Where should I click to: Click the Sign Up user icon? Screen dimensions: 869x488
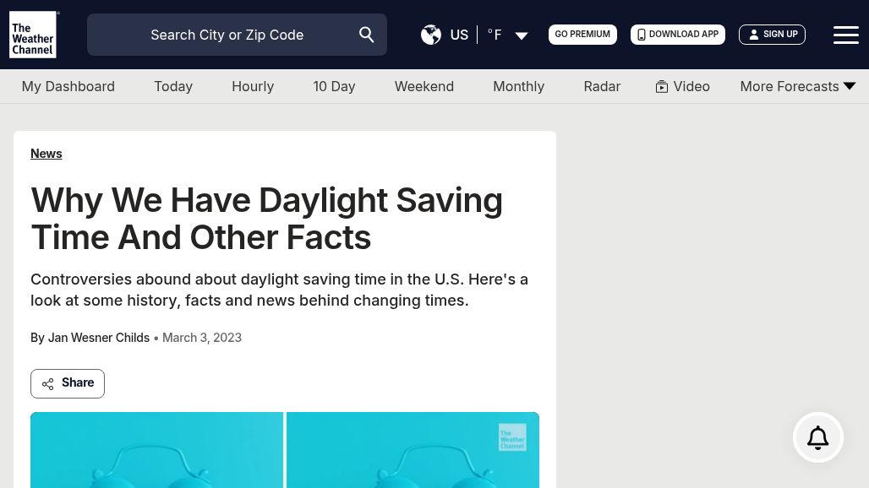[x=754, y=35]
